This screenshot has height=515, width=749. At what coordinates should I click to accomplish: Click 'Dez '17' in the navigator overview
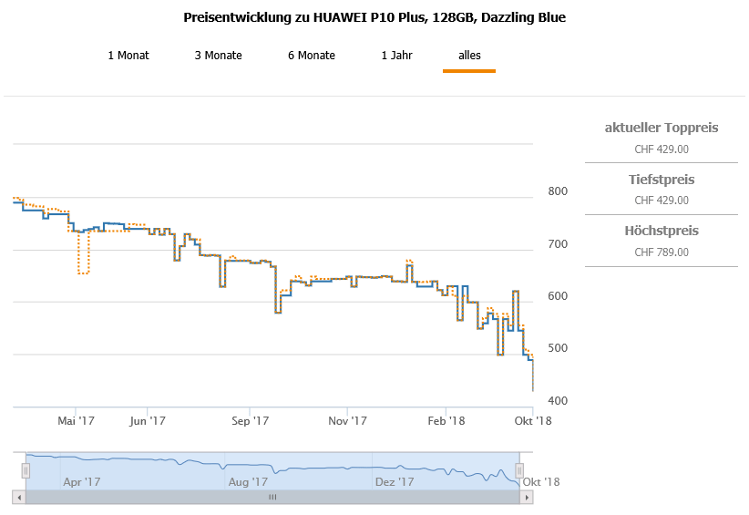(x=394, y=482)
